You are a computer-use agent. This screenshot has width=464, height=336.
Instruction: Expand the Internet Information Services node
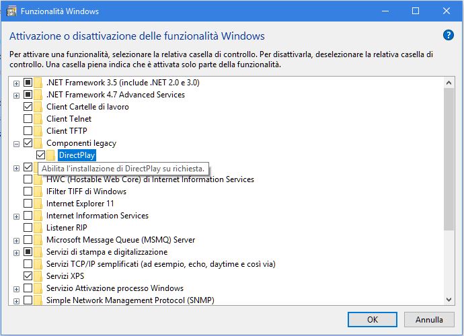(x=16, y=216)
